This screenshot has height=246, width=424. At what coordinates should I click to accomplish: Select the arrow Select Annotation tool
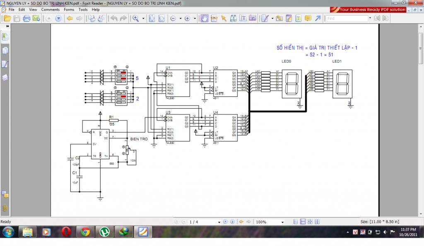coord(224,18)
